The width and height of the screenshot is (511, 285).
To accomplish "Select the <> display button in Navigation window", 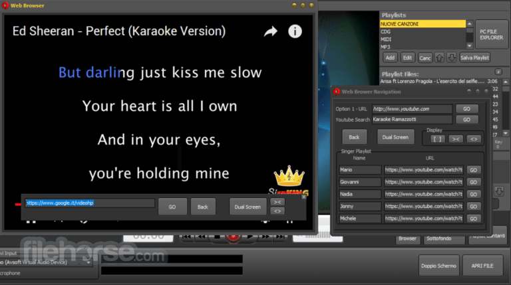I will point(474,139).
